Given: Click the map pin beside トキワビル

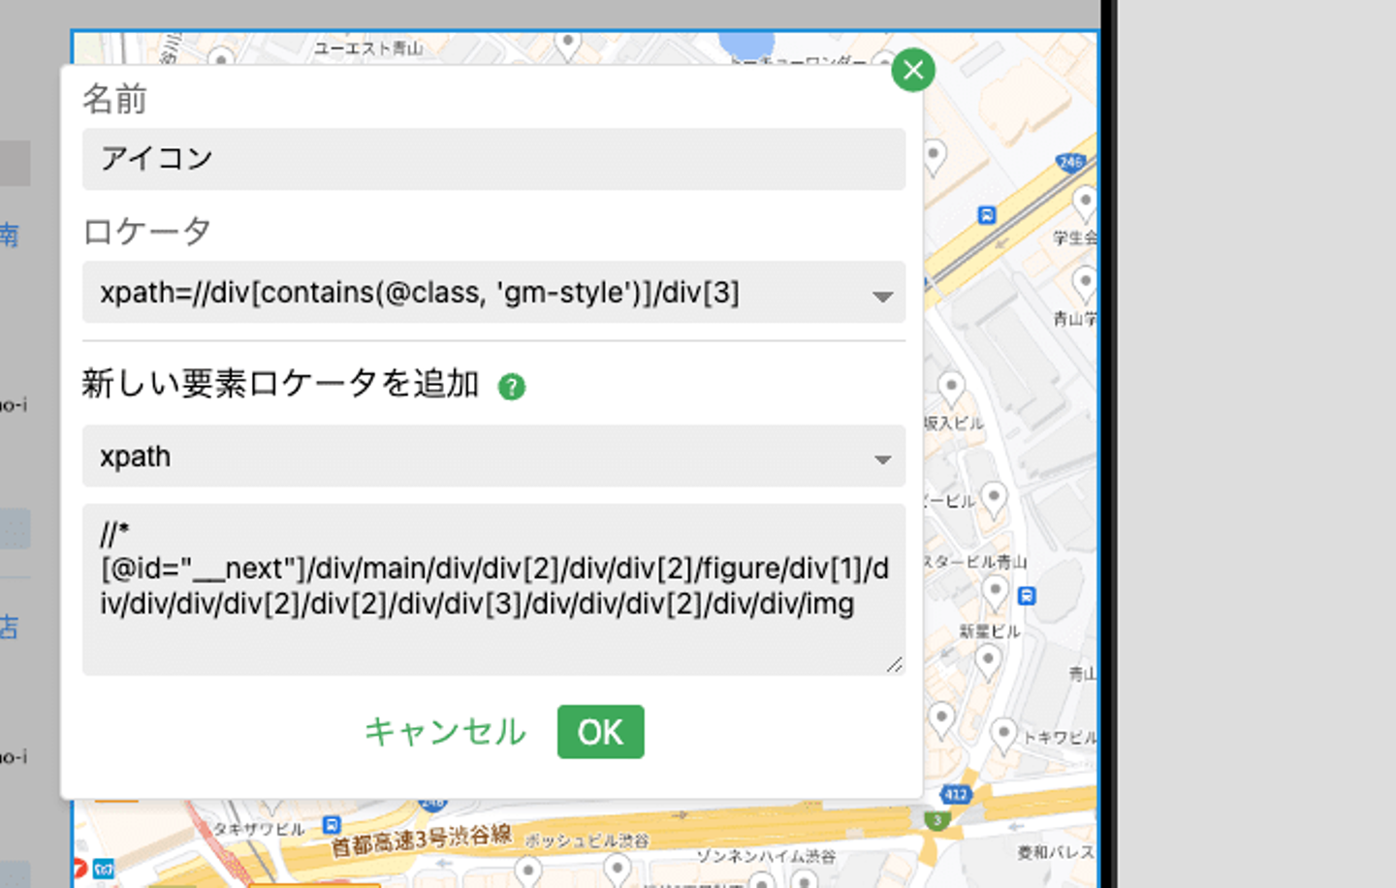Looking at the screenshot, I should tap(1003, 734).
